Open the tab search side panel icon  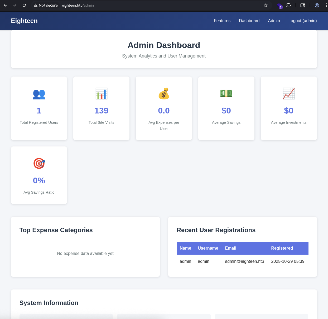point(302,5)
